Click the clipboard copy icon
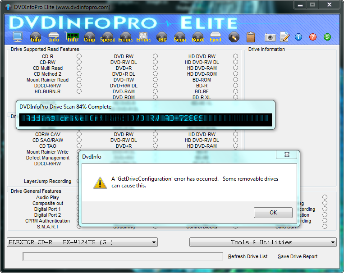The image size is (344, 273). tap(251, 37)
